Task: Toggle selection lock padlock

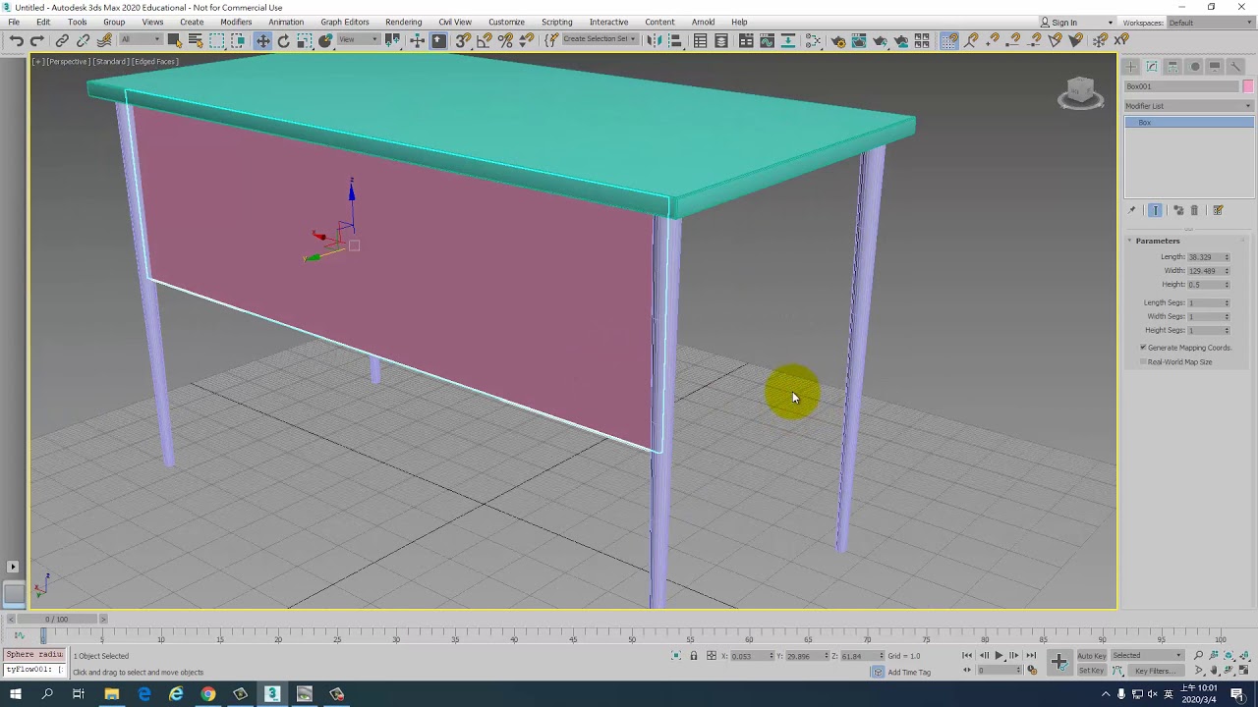Action: point(693,656)
